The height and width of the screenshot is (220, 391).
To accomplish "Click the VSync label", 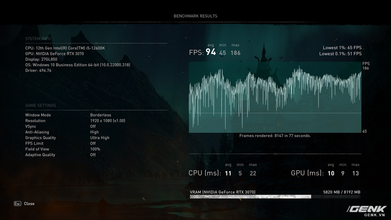I will pos(31,126).
